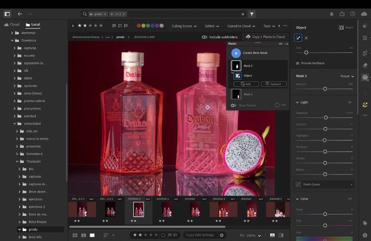Open mask options three-dot menu

[x=283, y=105]
